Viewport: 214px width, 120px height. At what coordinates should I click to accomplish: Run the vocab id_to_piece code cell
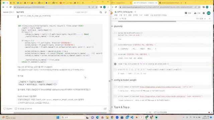115,64
